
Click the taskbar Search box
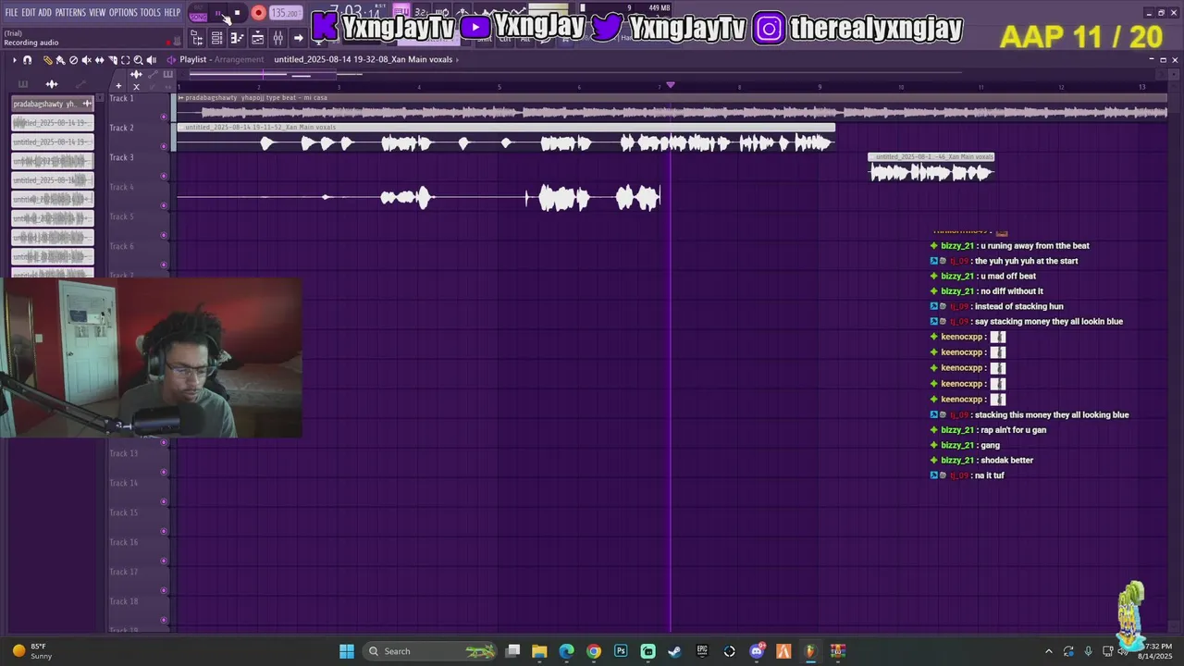tap(428, 651)
